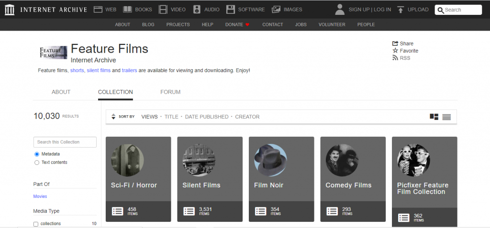Open Volunteer in the top navigation

(x=332, y=25)
